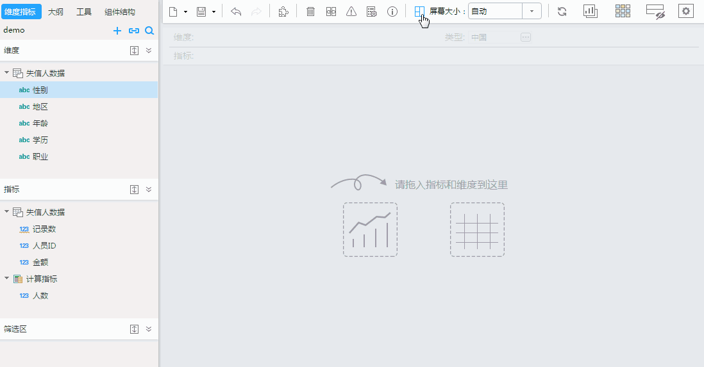
Task: Click the trash delete icon in toolbar
Action: pyautogui.click(x=310, y=12)
